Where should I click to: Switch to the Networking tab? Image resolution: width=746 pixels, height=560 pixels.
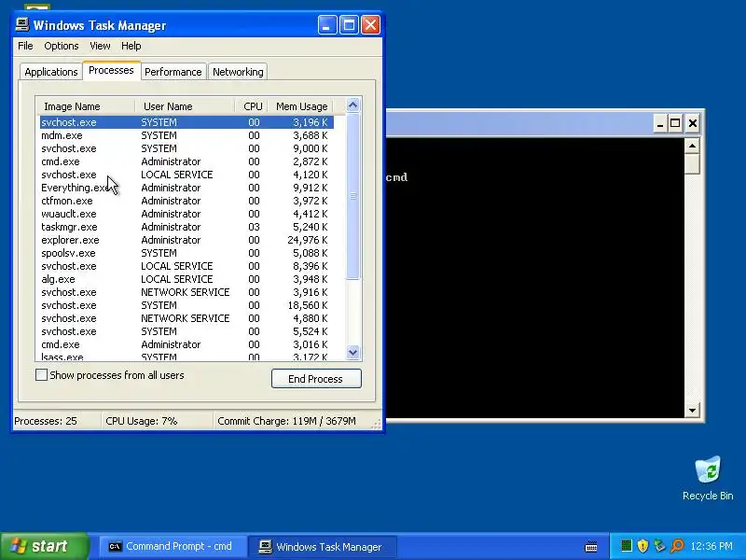click(x=238, y=72)
